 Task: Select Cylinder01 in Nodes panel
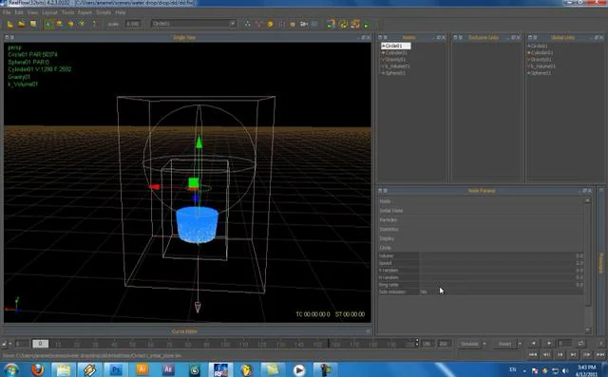coord(395,52)
